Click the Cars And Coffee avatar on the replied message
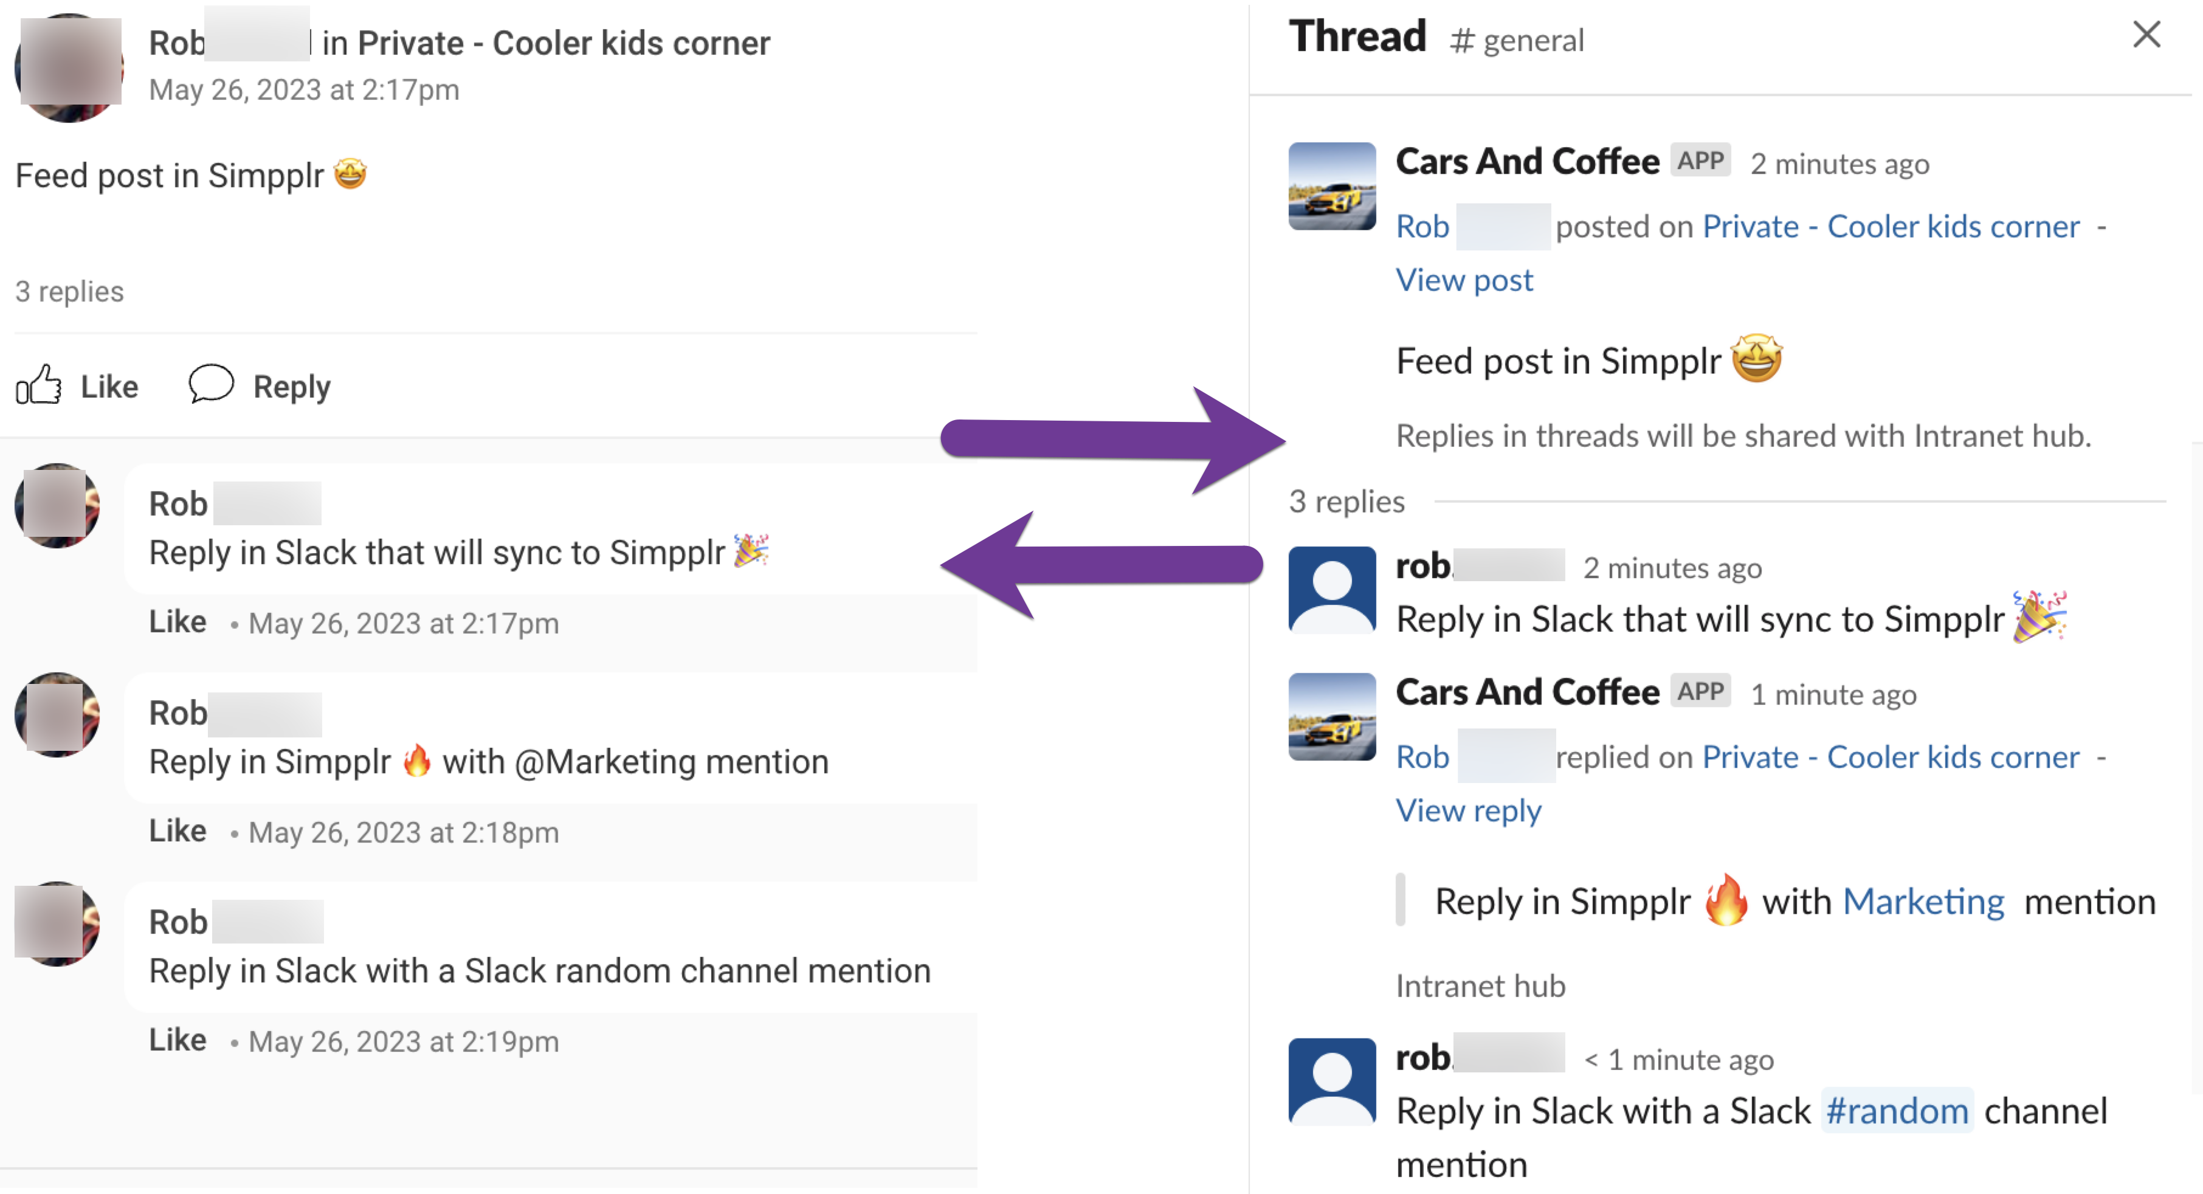Viewport: 2203px width, 1194px height. pyautogui.click(x=1331, y=717)
